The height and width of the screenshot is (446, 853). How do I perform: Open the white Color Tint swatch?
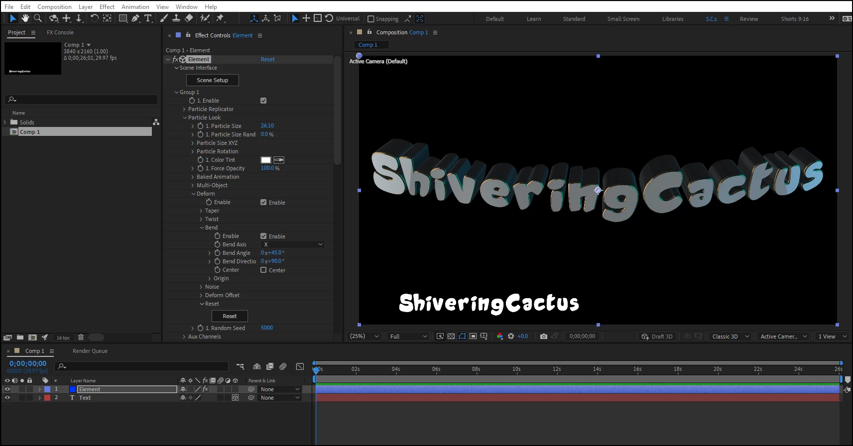pyautogui.click(x=266, y=160)
